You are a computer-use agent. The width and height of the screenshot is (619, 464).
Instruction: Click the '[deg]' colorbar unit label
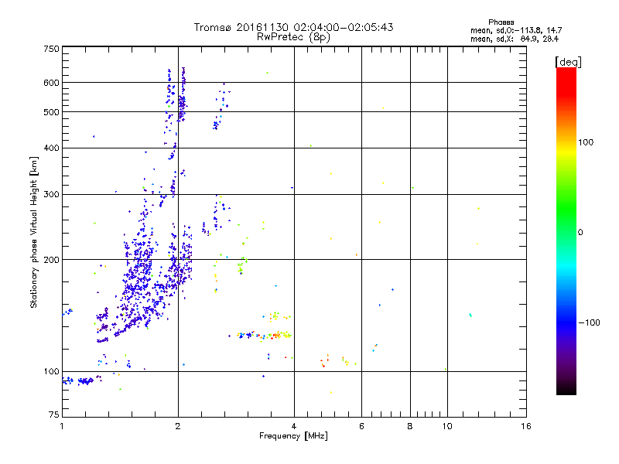(568, 62)
